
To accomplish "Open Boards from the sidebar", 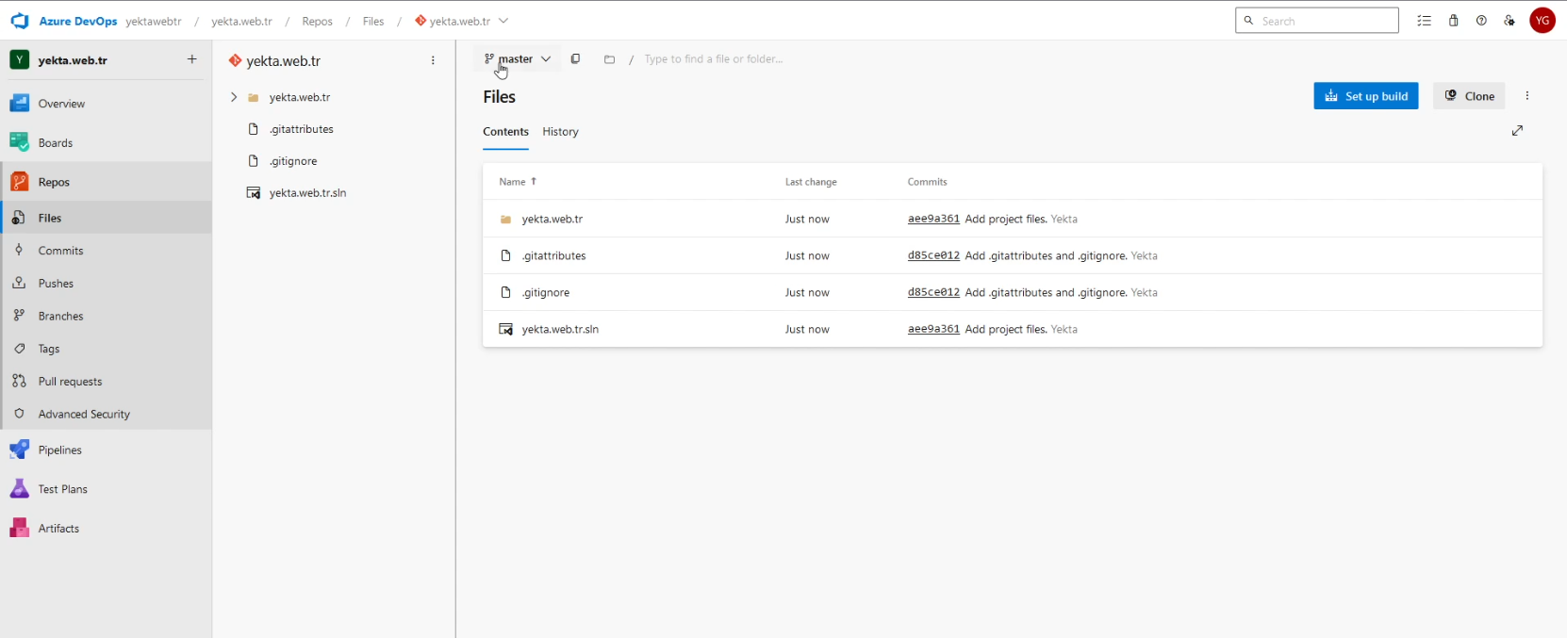I will [x=55, y=143].
